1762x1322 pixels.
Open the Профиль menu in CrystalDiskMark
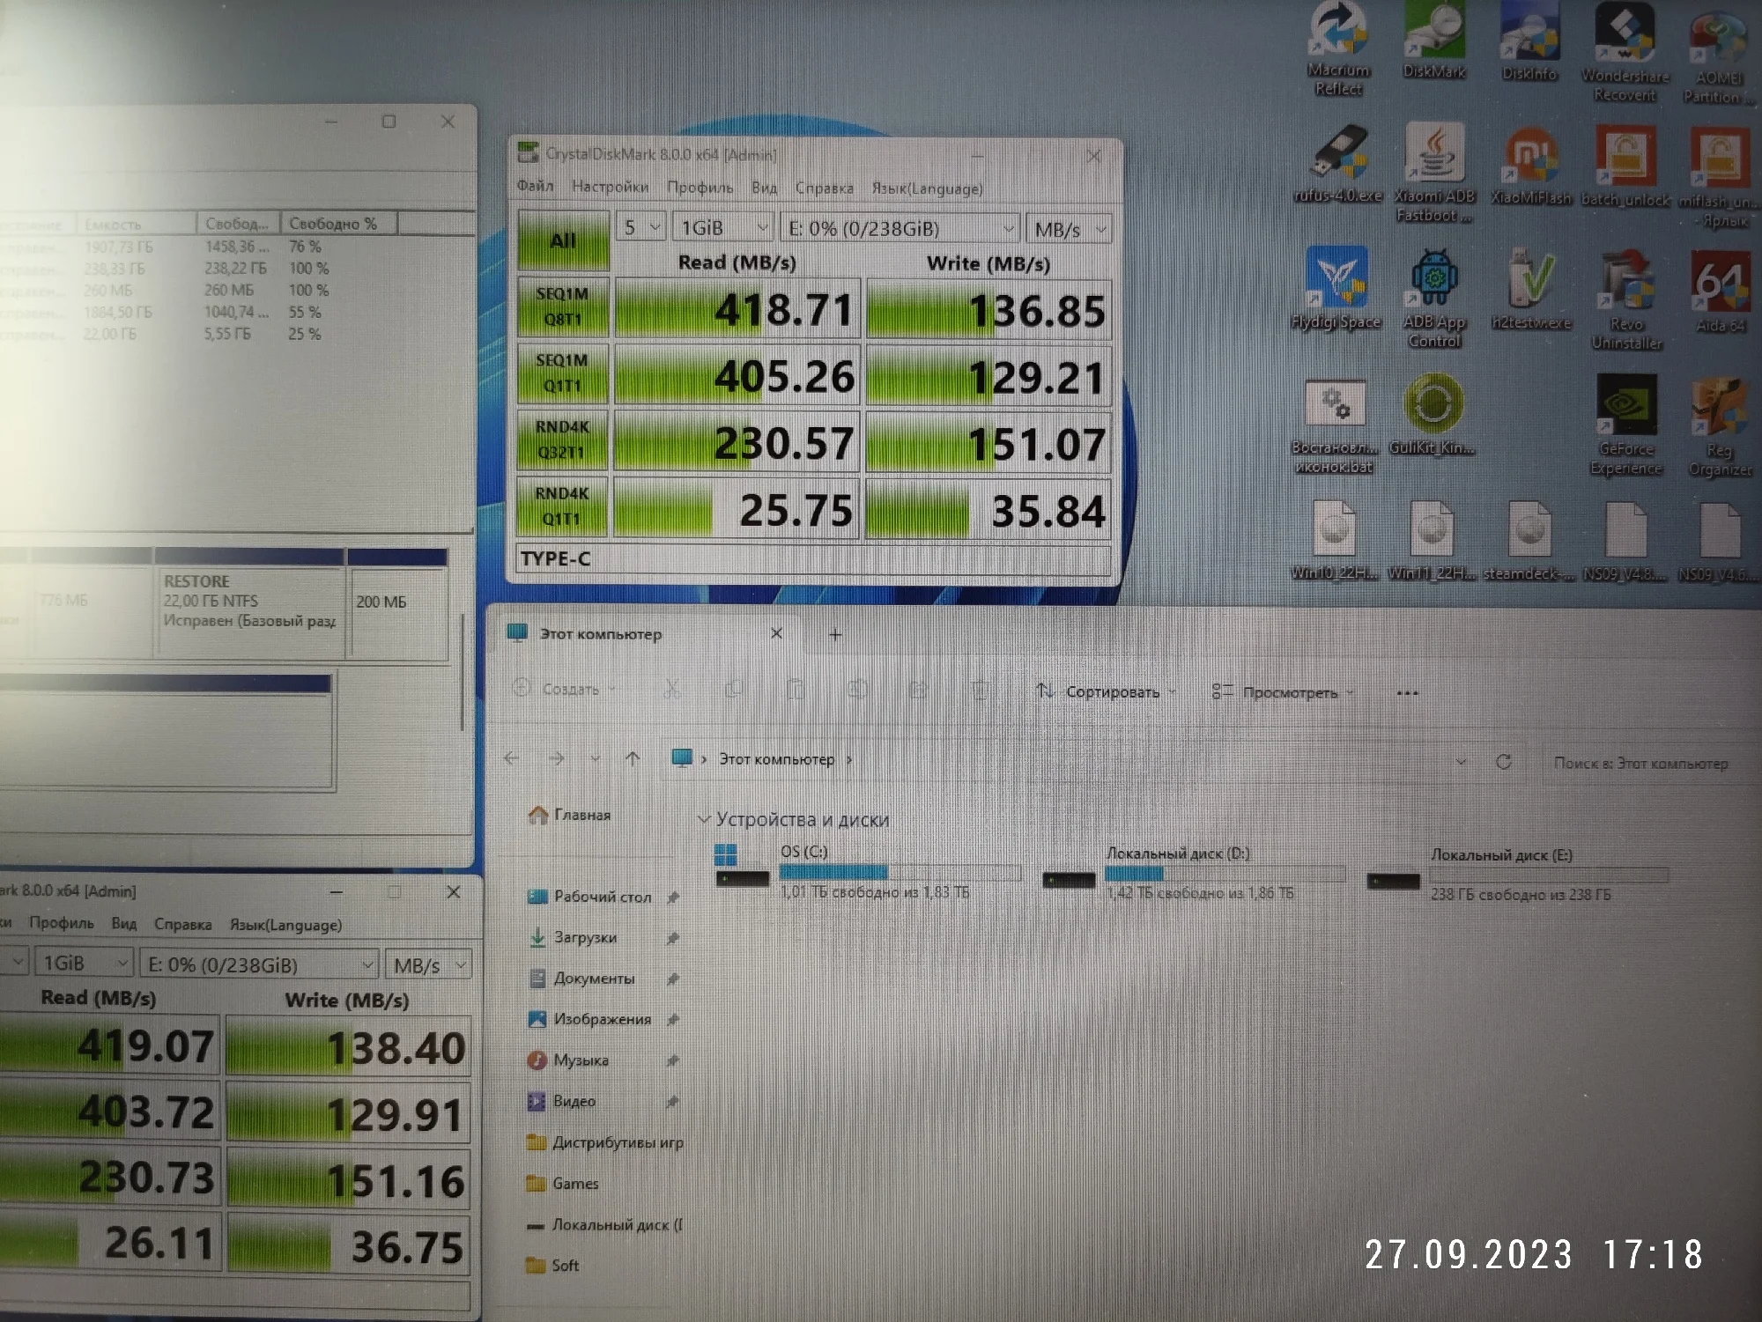[x=700, y=188]
